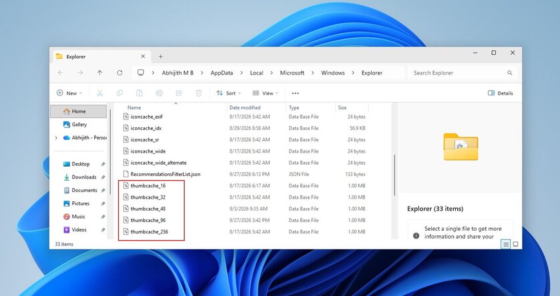Select the thumbcache_96 file
The width and height of the screenshot is (560, 296).
(x=148, y=220)
